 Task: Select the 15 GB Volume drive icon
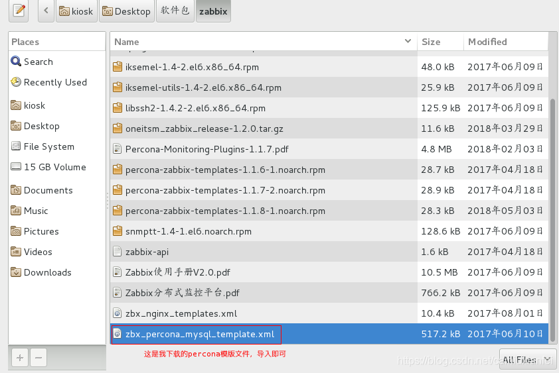[16, 166]
